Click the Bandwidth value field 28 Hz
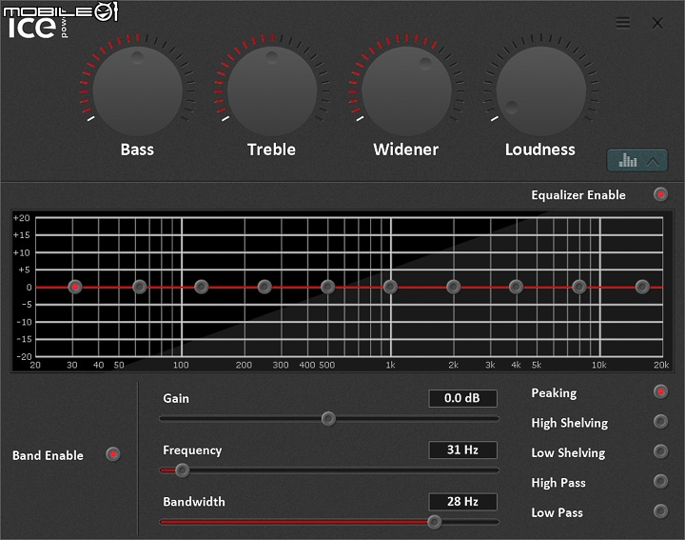The image size is (685, 540). tap(462, 502)
